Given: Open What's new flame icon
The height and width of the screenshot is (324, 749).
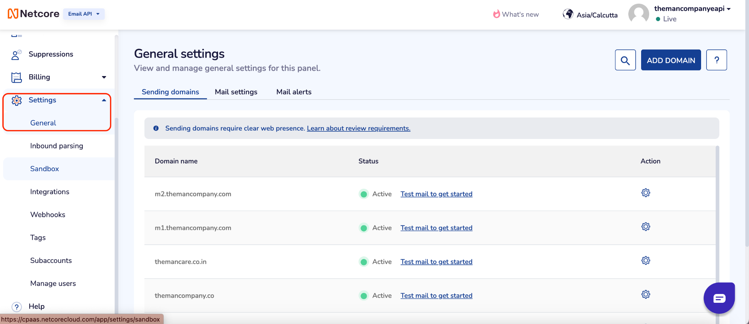Looking at the screenshot, I should point(496,14).
